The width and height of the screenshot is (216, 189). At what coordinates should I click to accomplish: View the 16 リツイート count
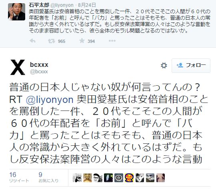[19, 177]
